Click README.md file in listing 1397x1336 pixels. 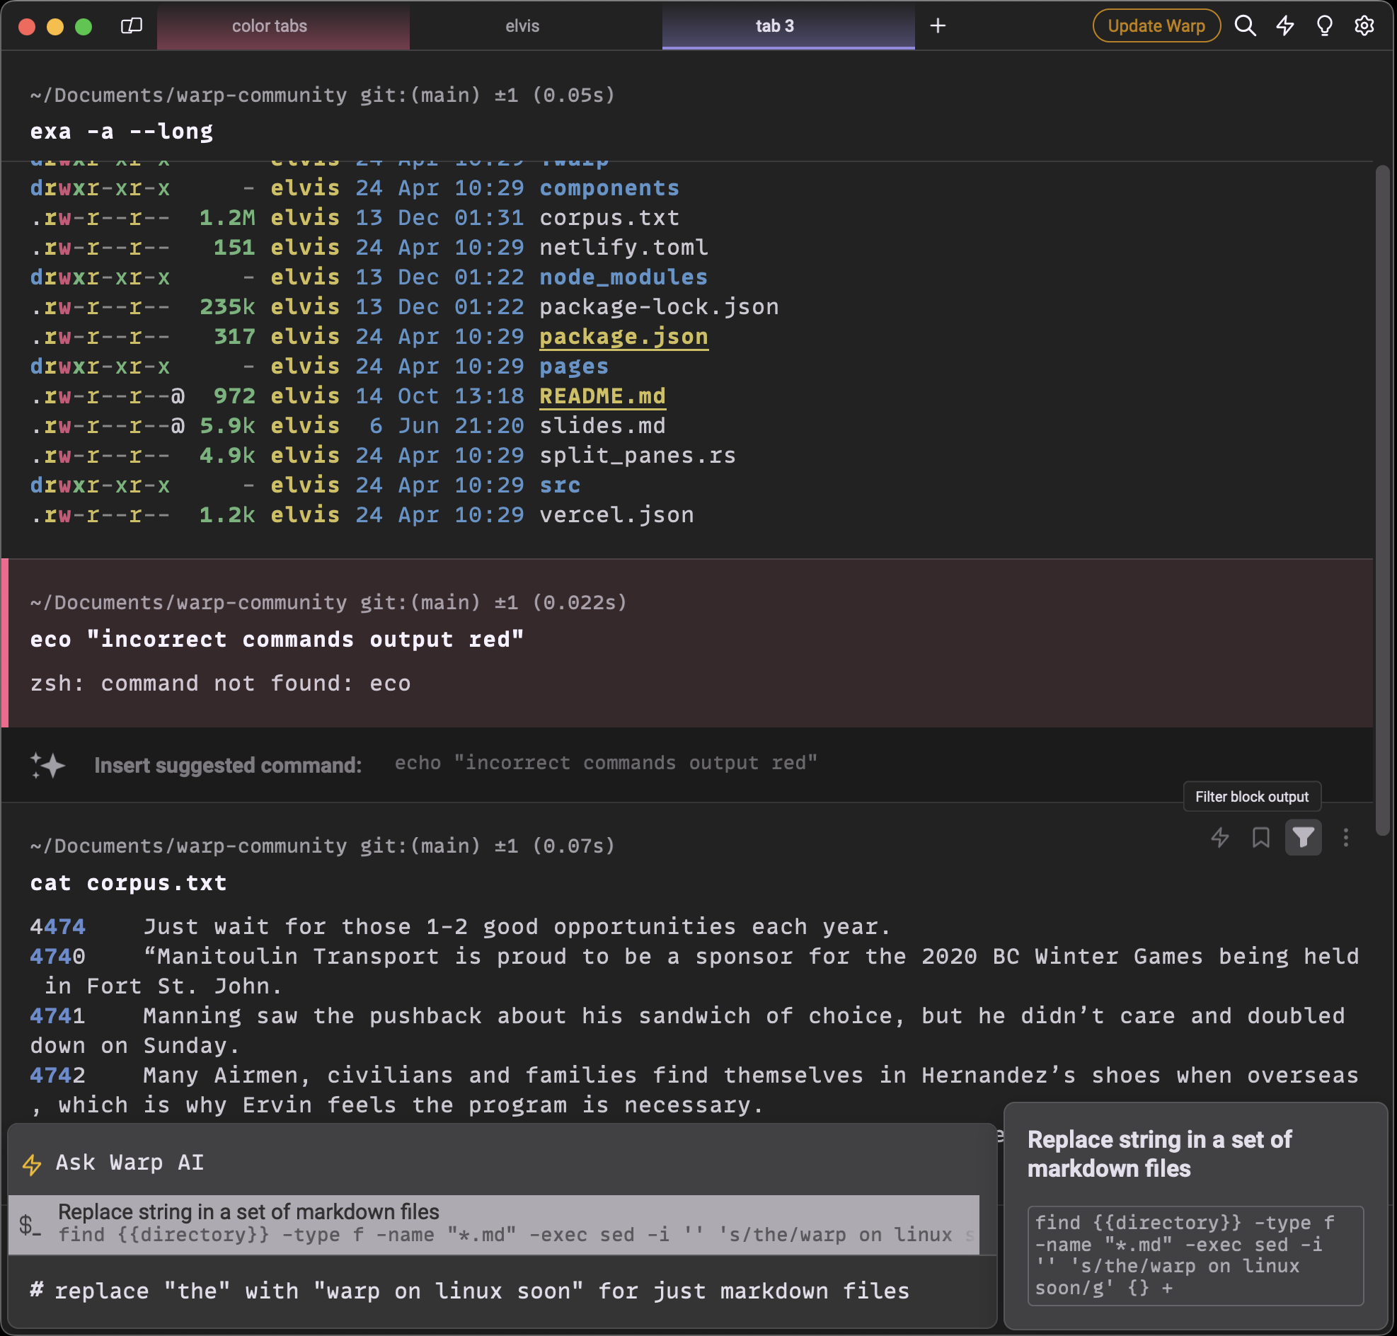(x=602, y=396)
